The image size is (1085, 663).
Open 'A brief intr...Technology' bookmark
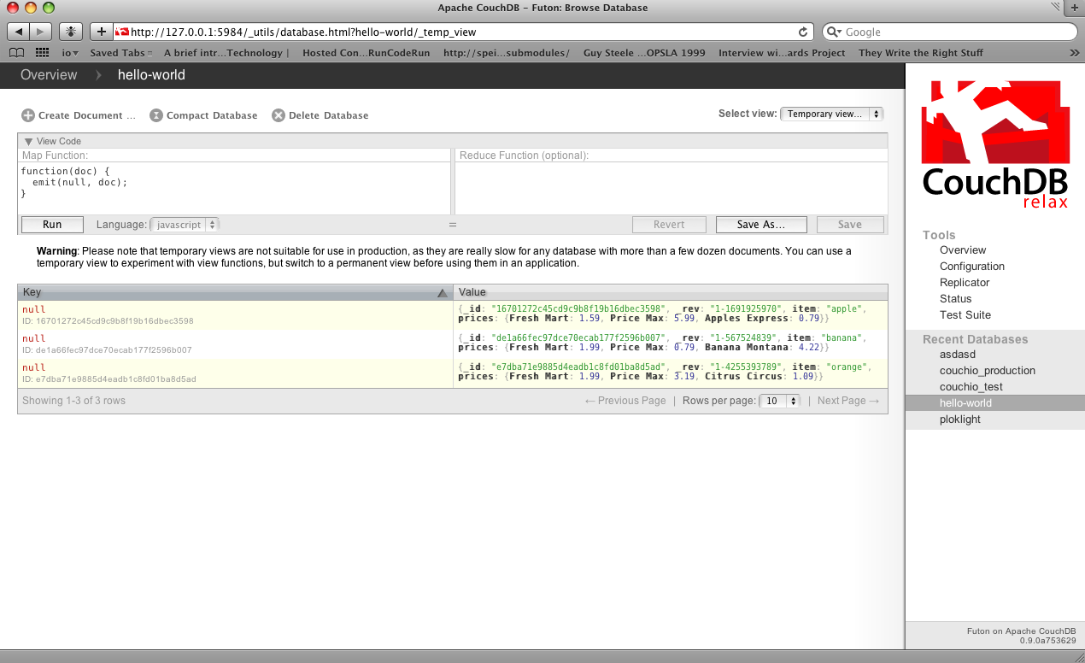[x=226, y=53]
